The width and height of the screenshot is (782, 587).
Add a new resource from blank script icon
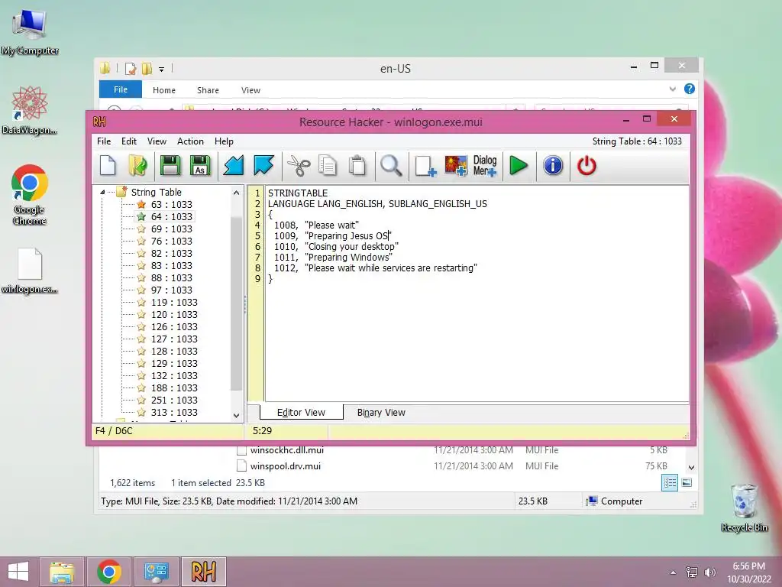tap(425, 166)
